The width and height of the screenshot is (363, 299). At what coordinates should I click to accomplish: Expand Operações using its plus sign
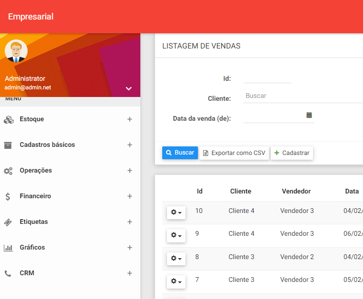(x=129, y=171)
